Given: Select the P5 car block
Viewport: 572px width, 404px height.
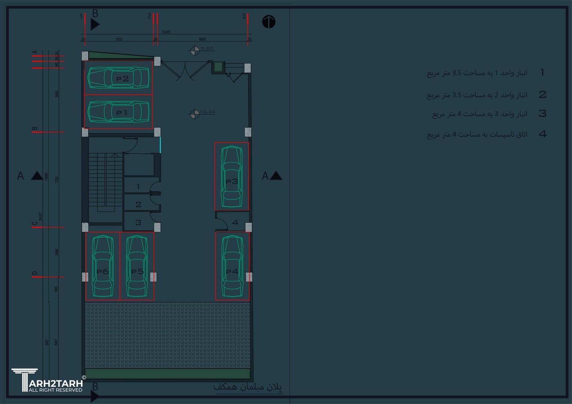Looking at the screenshot, I should [137, 266].
